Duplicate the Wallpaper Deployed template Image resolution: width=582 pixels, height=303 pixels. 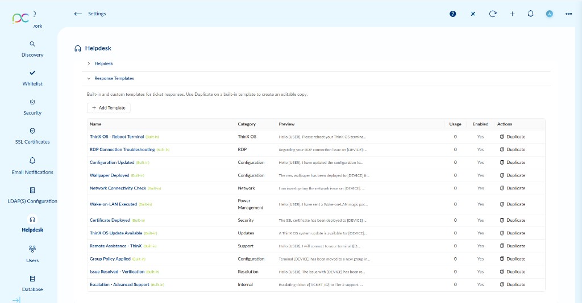pos(513,175)
